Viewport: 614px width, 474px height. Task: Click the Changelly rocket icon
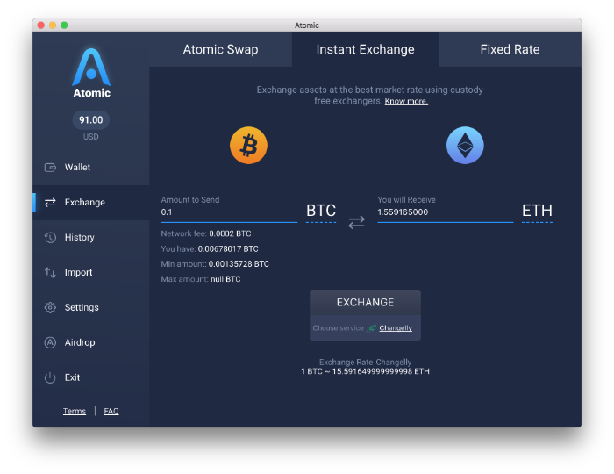(371, 328)
